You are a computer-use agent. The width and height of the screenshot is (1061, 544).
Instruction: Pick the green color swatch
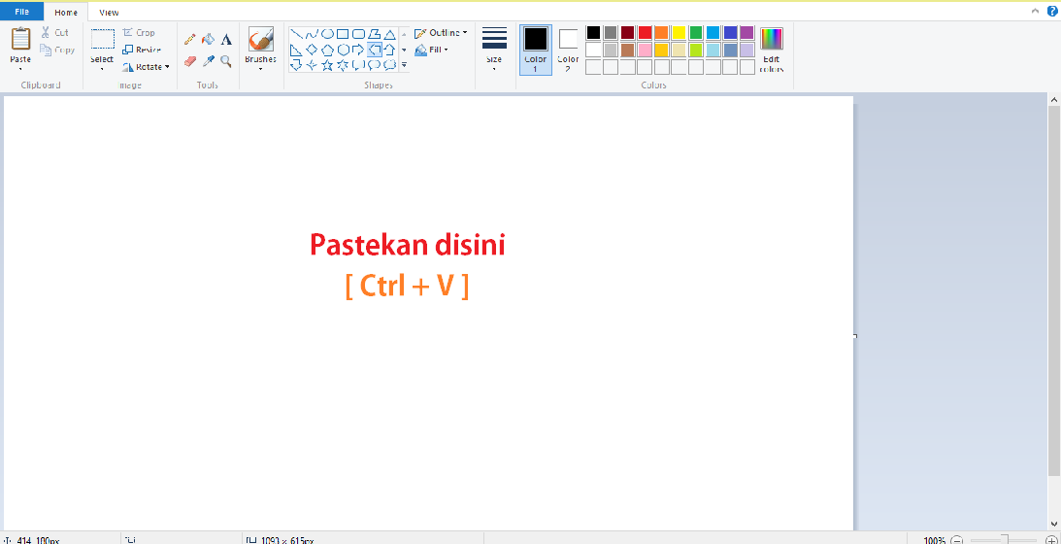pos(696,32)
